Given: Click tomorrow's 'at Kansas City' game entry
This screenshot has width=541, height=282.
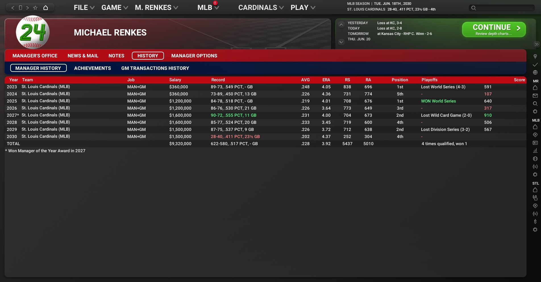Looking at the screenshot, I should pyautogui.click(x=405, y=34).
